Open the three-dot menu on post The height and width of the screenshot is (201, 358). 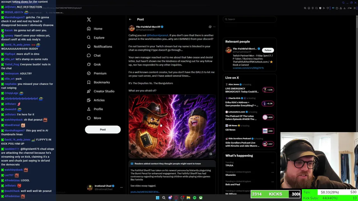(214, 27)
